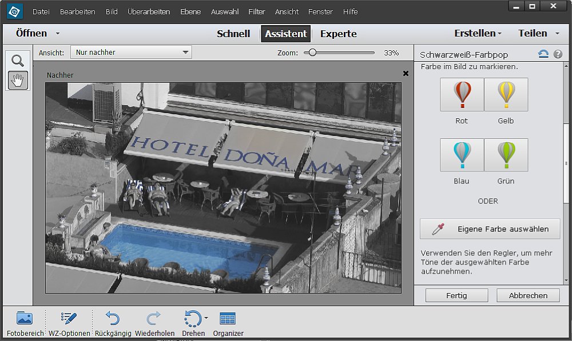Choose the Gelb yellow balloon preset

pyautogui.click(x=506, y=94)
